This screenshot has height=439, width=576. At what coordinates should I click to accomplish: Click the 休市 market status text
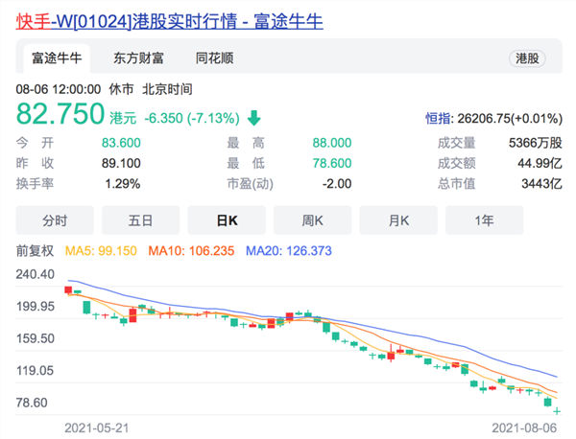tap(121, 89)
